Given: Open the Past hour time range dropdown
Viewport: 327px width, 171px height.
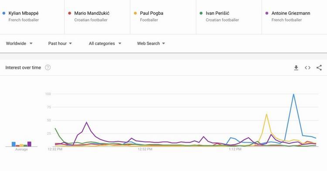Looking at the screenshot, I should coord(60,43).
